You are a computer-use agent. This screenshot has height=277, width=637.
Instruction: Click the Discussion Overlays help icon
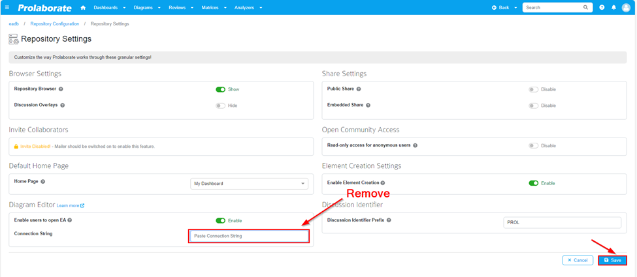pos(62,105)
